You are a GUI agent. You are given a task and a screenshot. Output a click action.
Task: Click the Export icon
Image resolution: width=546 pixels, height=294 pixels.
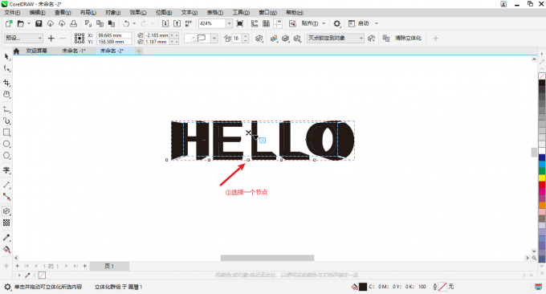(177, 23)
